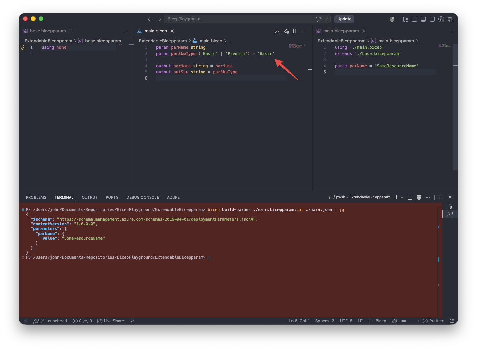Click ExtendableBicepparam breadcrumb in main.bicep editor

(x=163, y=41)
